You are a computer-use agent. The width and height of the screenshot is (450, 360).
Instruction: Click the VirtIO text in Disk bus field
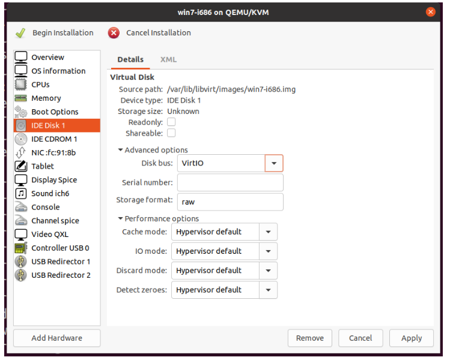tap(193, 163)
